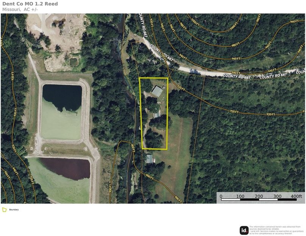Click the "200" scale bar label
The image size is (306, 236).
[259, 196]
